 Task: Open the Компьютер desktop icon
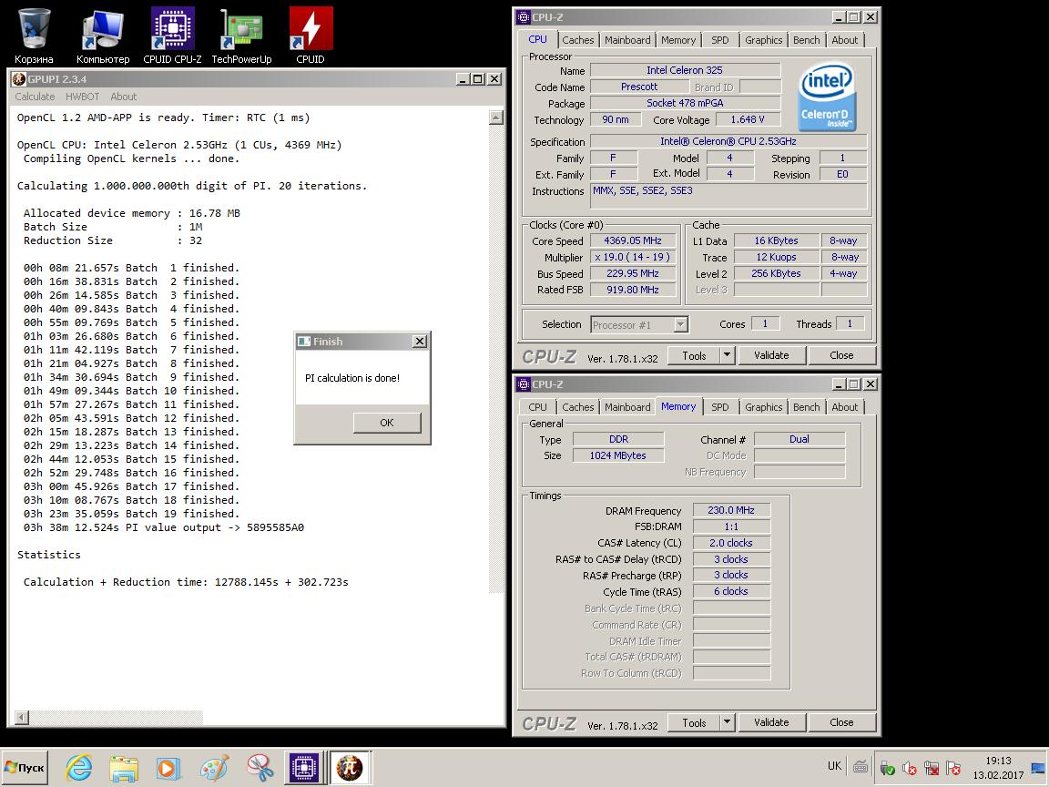click(x=103, y=36)
